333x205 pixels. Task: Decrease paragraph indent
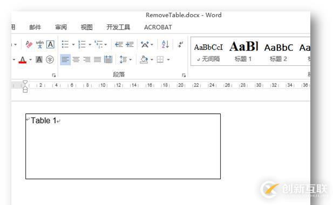[x=119, y=45]
